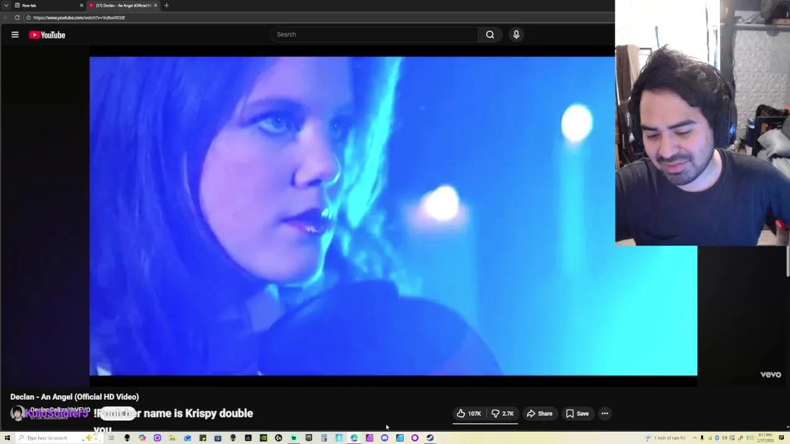This screenshot has width=790, height=444.
Task: Close the Declan YouTube browser tab
Action: click(x=156, y=6)
